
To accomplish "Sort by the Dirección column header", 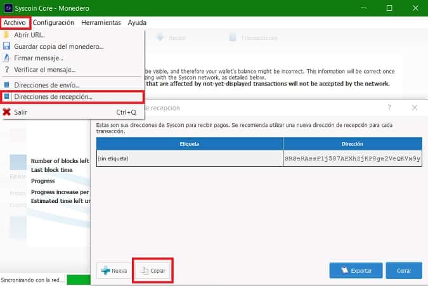I will pos(353,144).
